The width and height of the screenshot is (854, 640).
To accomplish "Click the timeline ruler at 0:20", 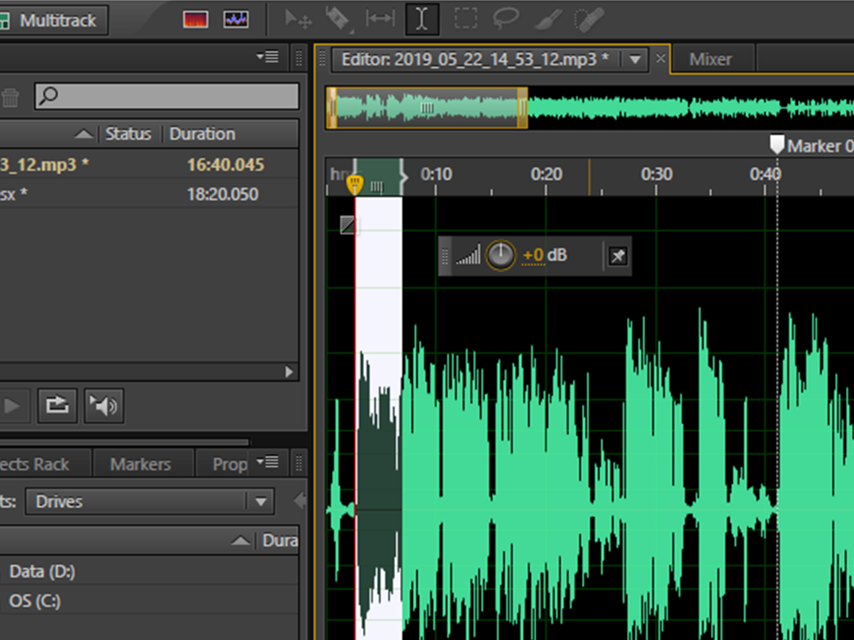I will pyautogui.click(x=546, y=174).
